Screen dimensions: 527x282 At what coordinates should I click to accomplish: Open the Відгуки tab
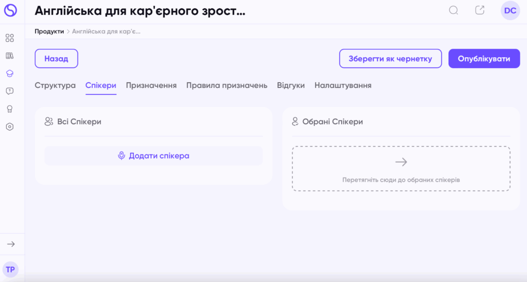[291, 85]
